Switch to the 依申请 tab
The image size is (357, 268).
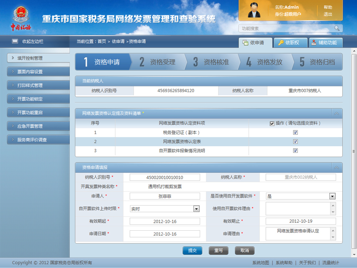click(255, 43)
